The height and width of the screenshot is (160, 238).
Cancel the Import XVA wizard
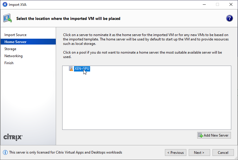coord(223,152)
